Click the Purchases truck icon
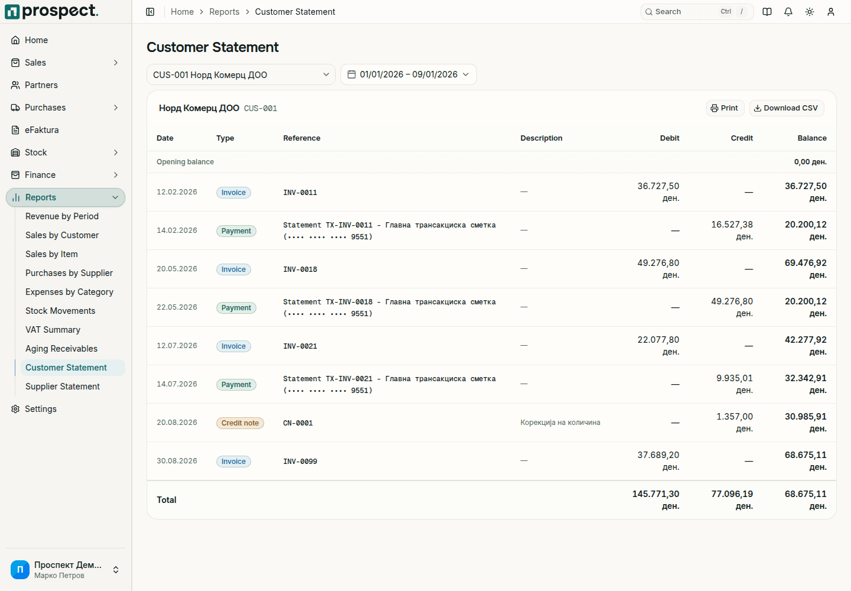851x591 pixels. pyautogui.click(x=15, y=108)
